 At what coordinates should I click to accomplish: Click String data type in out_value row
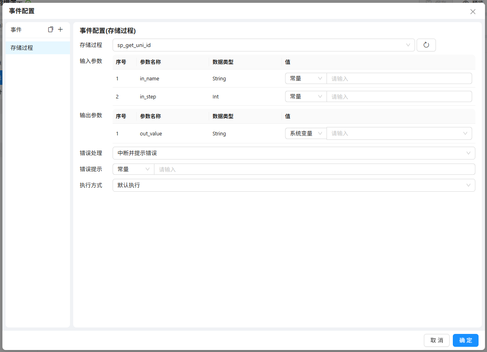point(219,134)
